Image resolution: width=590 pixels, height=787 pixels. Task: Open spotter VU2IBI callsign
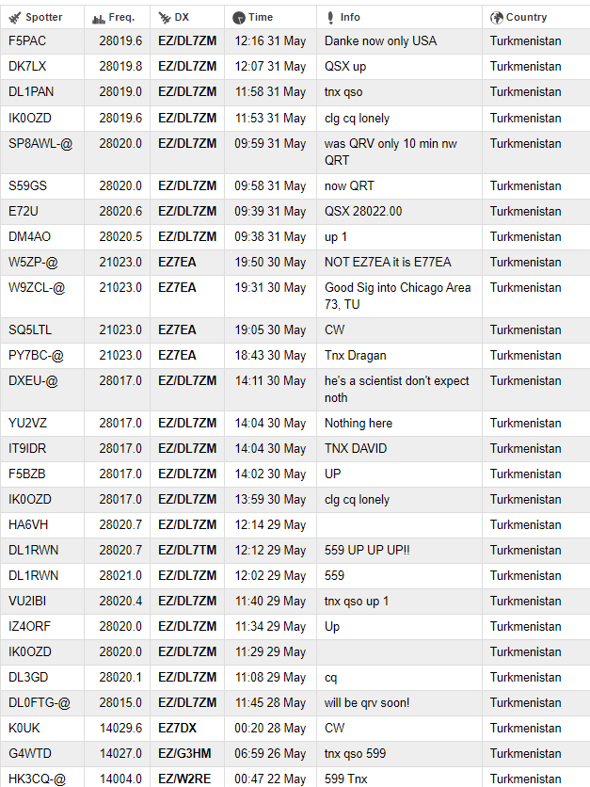coord(27,601)
